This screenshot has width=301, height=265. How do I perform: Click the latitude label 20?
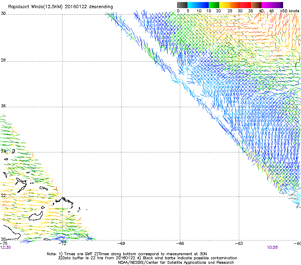tap(3, 239)
